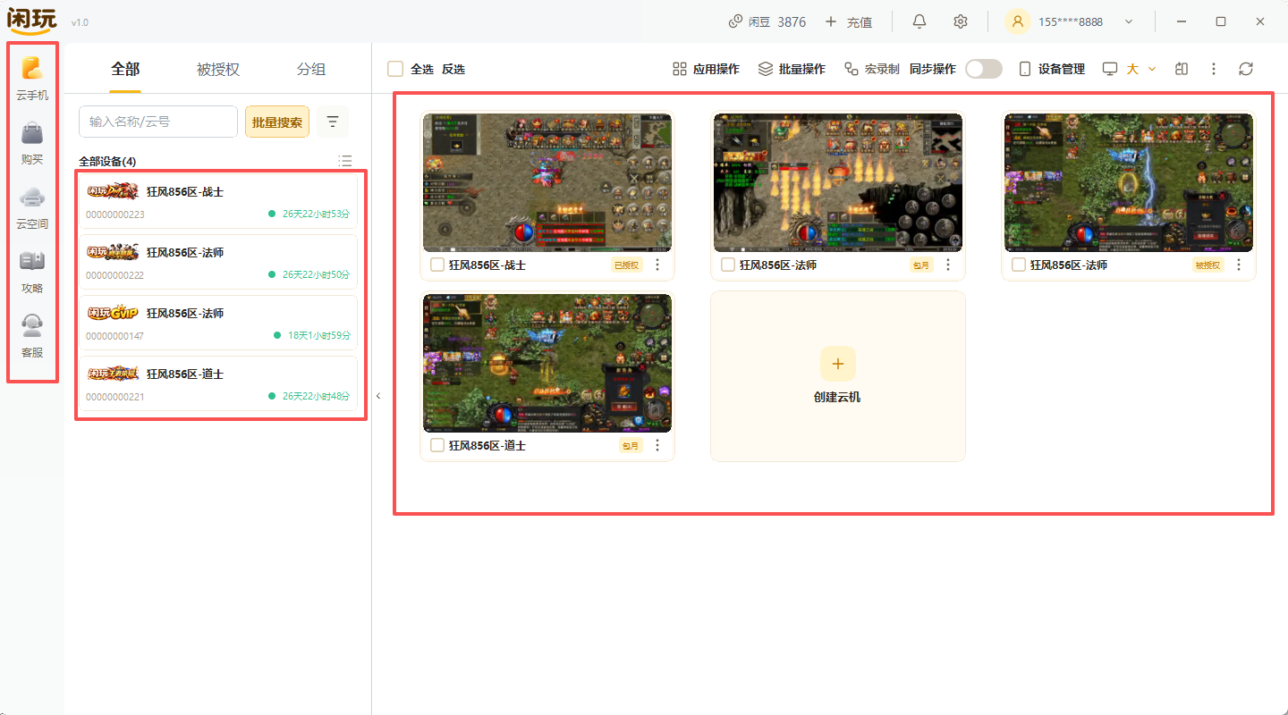The image size is (1288, 715).
Task: Focus the 输入名称/云号 search field
Action: [x=158, y=122]
